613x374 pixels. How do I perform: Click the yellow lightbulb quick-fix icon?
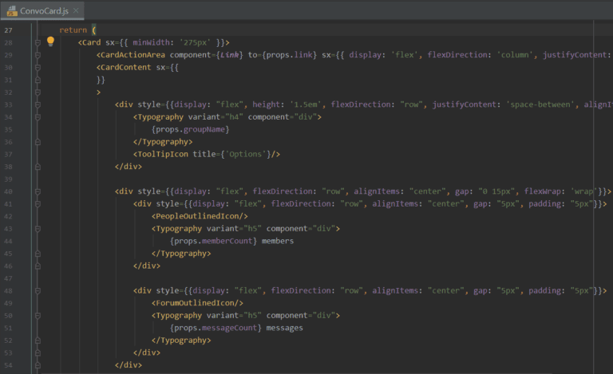coord(50,41)
